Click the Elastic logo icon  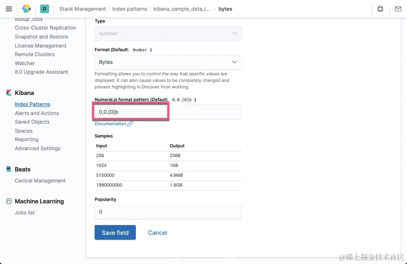point(27,9)
